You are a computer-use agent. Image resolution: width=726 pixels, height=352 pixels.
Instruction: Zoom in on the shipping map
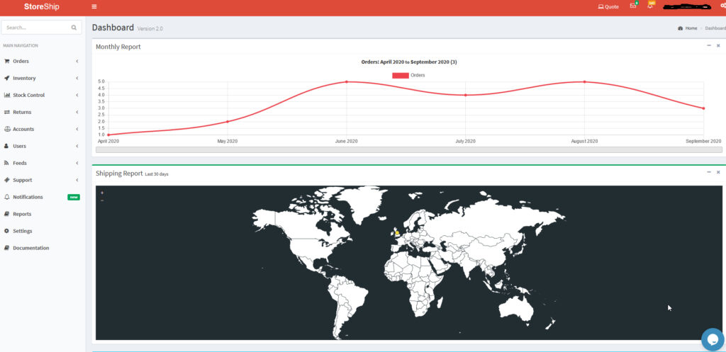[102, 193]
